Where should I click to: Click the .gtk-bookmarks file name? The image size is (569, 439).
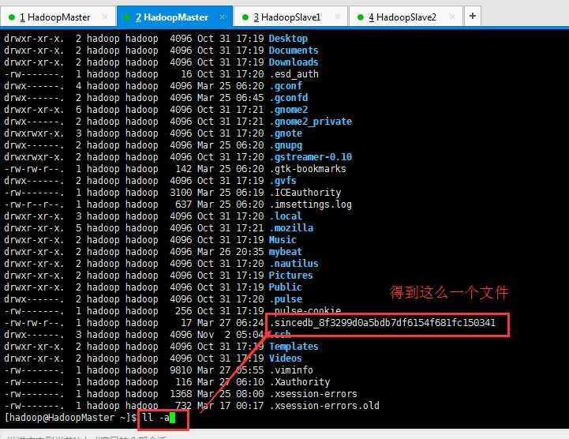click(x=308, y=169)
